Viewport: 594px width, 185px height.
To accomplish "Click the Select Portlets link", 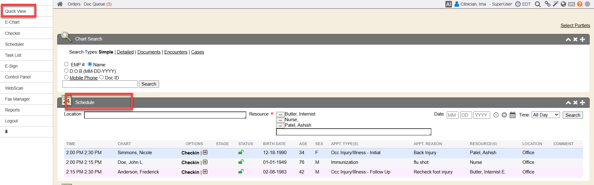I will [575, 26].
